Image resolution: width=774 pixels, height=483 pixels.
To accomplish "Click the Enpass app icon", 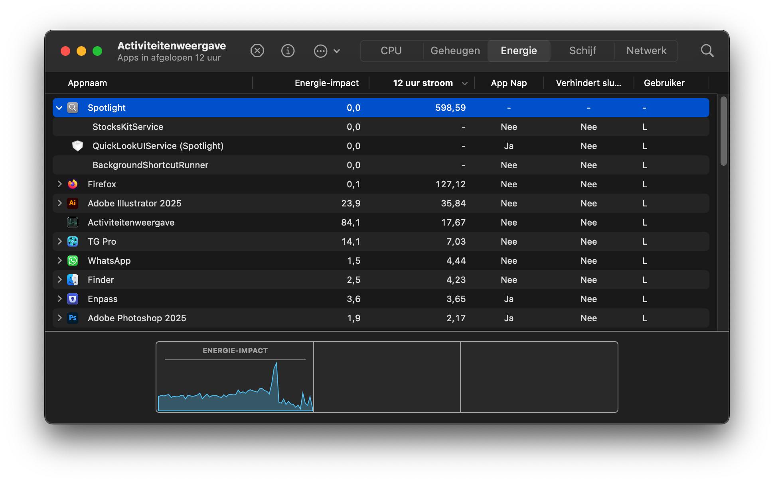I will coord(73,299).
